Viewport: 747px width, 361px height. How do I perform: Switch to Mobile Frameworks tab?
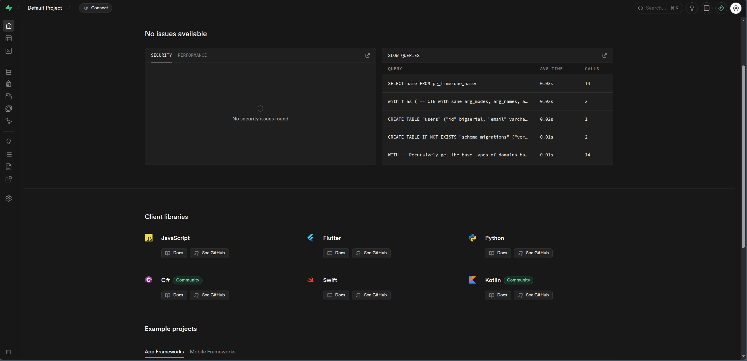coord(212,352)
